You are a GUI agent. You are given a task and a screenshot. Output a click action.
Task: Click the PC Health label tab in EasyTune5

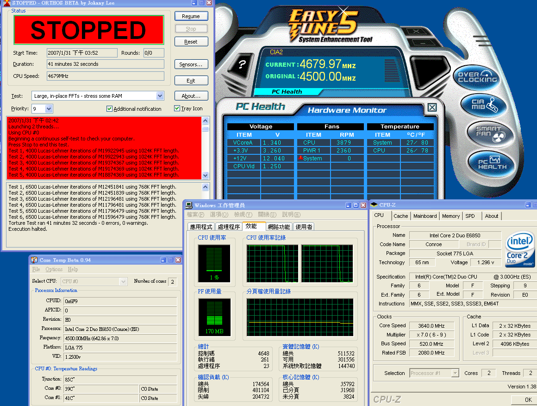point(287,92)
